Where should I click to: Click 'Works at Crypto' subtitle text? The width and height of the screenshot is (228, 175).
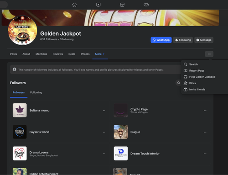[139, 112]
